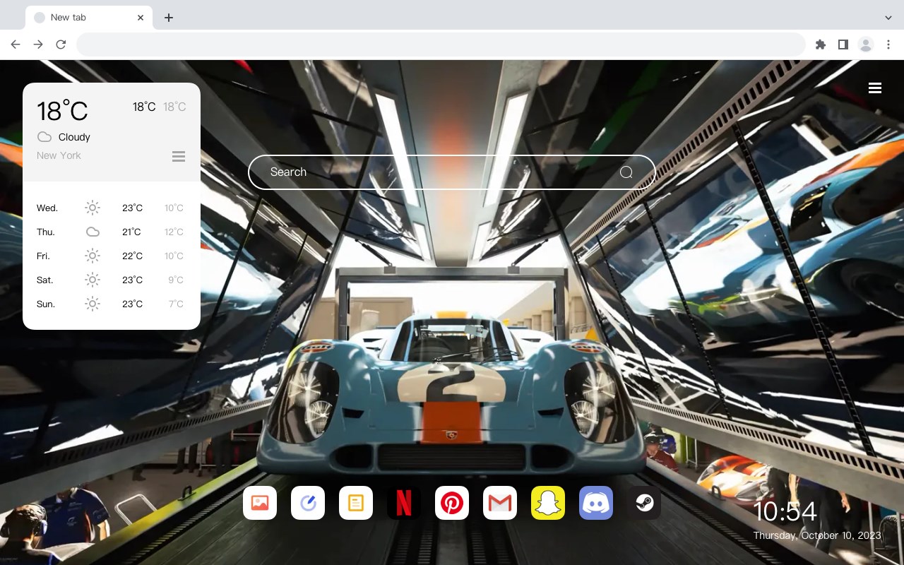Open the blue checkmark tasks shortcut
Viewport: 904px width, 565px height.
click(308, 503)
